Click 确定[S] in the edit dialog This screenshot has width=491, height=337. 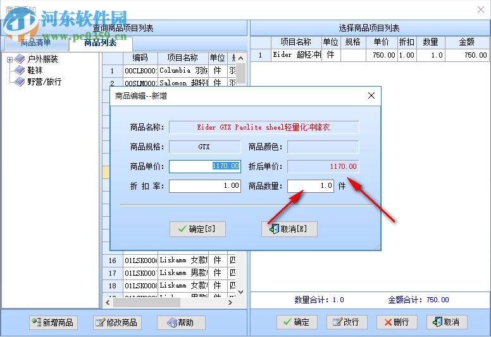pyautogui.click(x=197, y=229)
